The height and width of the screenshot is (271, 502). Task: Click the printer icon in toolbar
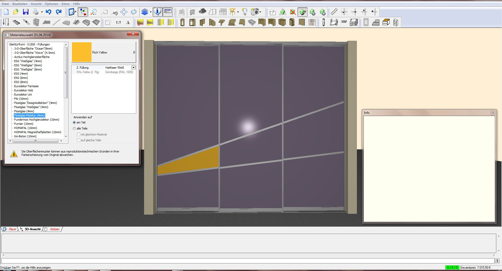[x=36, y=12]
